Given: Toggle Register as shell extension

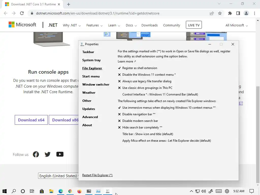Looking at the screenshot, I should tap(137, 68).
